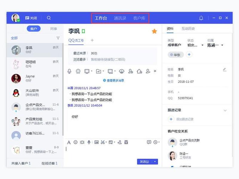Image resolution: width=239 pixels, height=179 pixels.
Task: Click the 发送(S) send button
Action: pos(145,162)
